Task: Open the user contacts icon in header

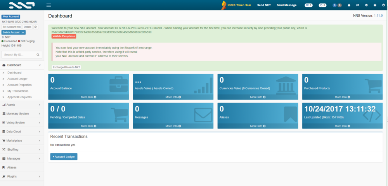Action: click(x=349, y=5)
